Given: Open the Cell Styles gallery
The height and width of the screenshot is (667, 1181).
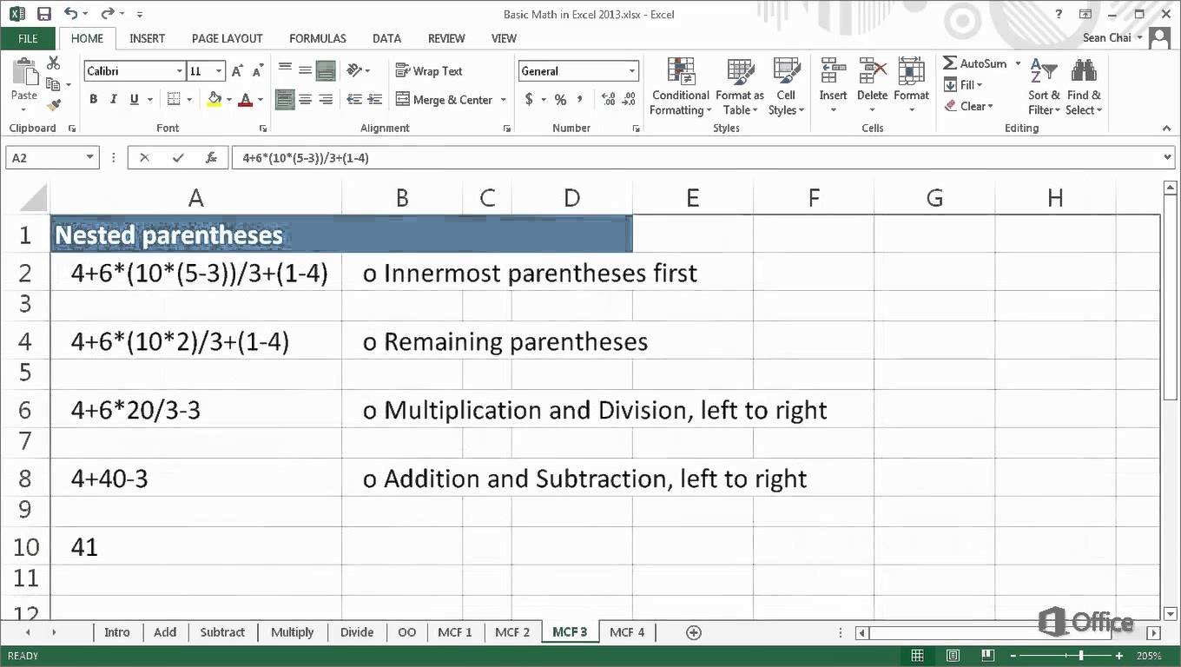Looking at the screenshot, I should point(786,87).
